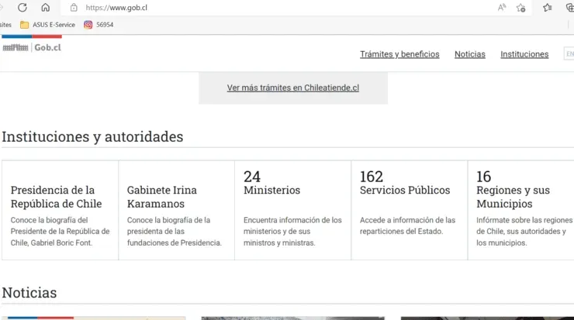Image resolution: width=574 pixels, height=320 pixels.
Task: Open the 24 Ministerios card
Action: (293, 210)
